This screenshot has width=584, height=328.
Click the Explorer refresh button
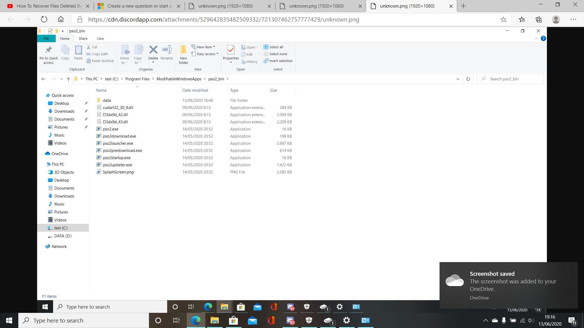(468, 79)
